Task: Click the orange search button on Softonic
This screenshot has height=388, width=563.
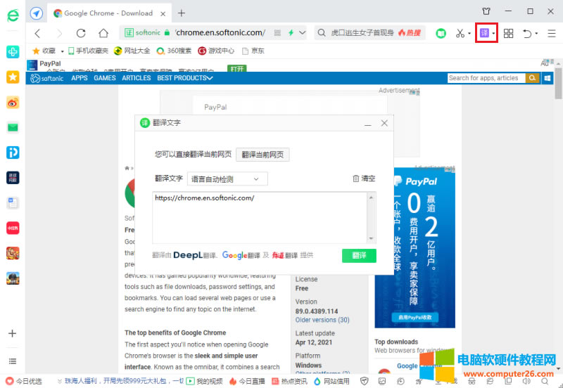Action: (533, 78)
